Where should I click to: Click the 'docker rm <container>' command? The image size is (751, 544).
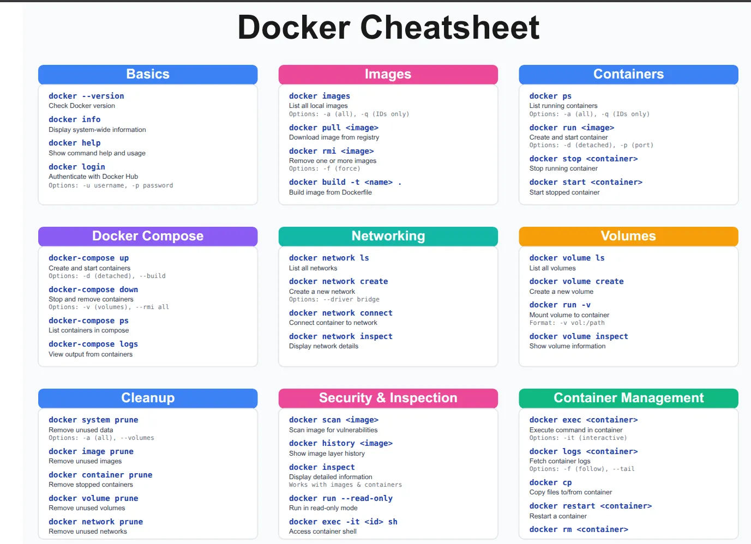coord(579,529)
